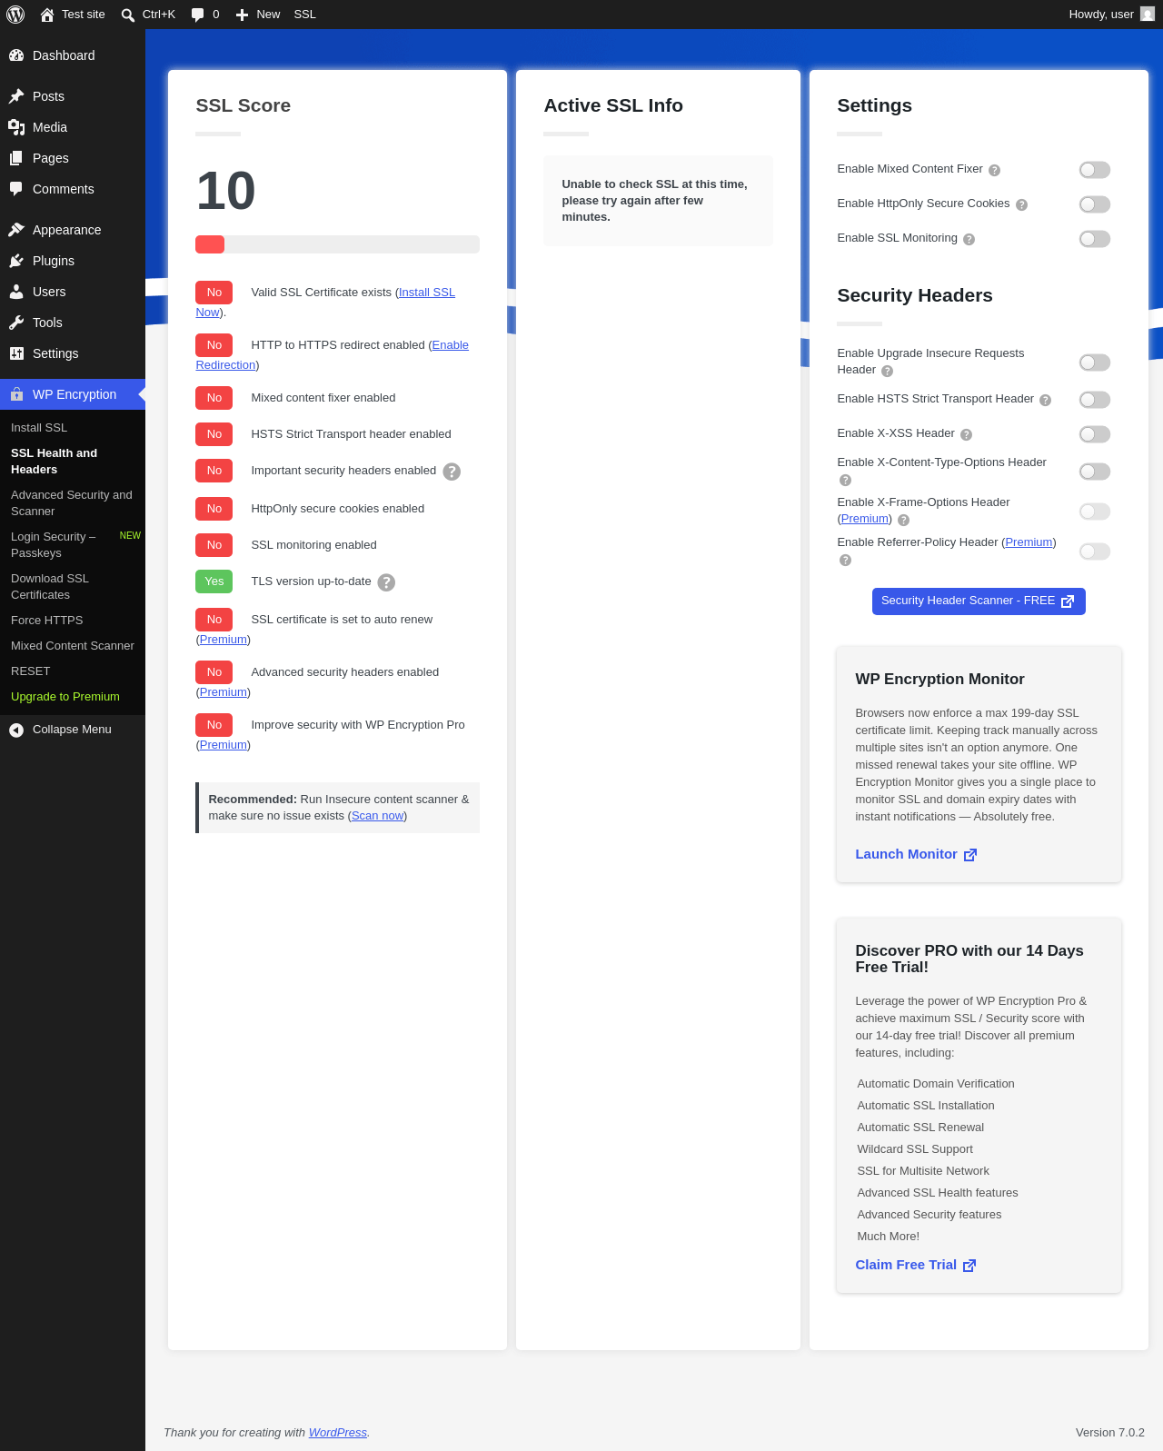This screenshot has width=1163, height=1451.
Task: Click the Pages icon in sidebar
Action: point(16,158)
